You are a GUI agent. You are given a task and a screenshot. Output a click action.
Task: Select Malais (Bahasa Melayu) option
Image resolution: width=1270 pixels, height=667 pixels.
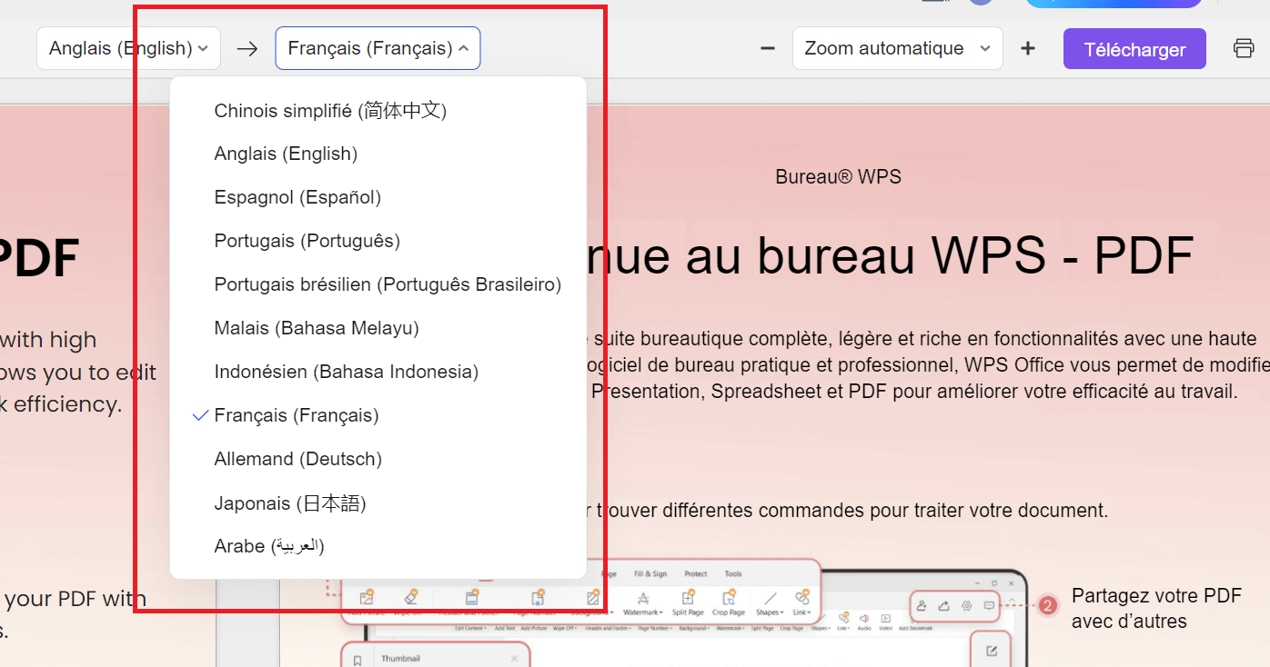378,329
